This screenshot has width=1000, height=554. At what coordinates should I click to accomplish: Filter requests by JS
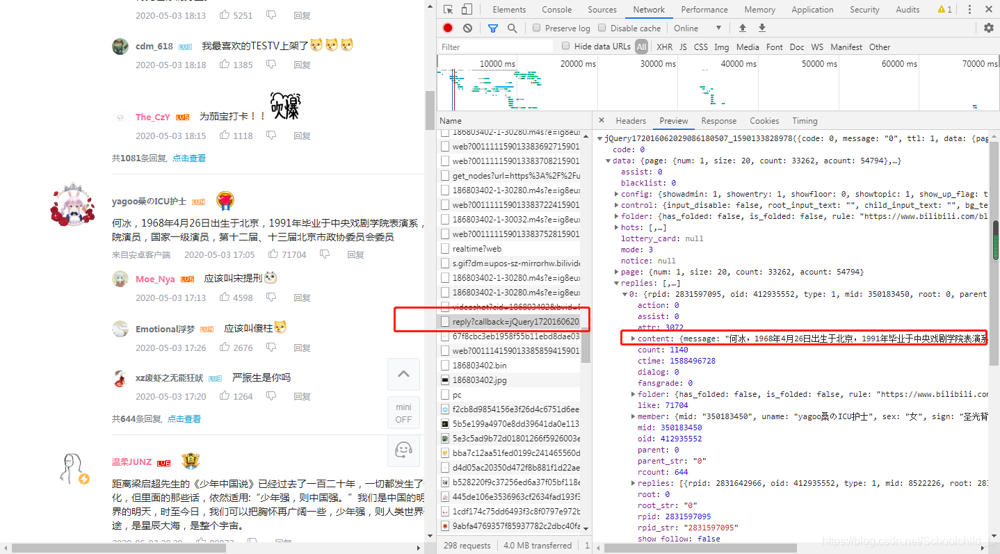coord(683,47)
